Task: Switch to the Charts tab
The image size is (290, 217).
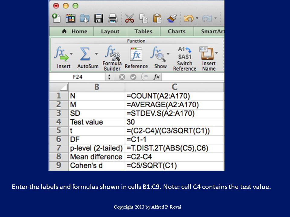Action: (x=176, y=31)
